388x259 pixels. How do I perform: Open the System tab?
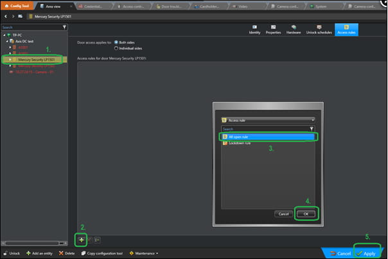pyautogui.click(x=321, y=6)
